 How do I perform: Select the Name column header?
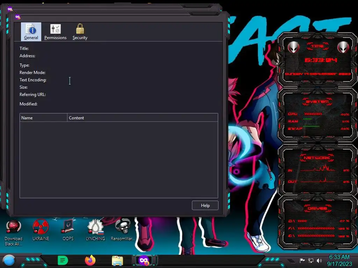coord(43,118)
